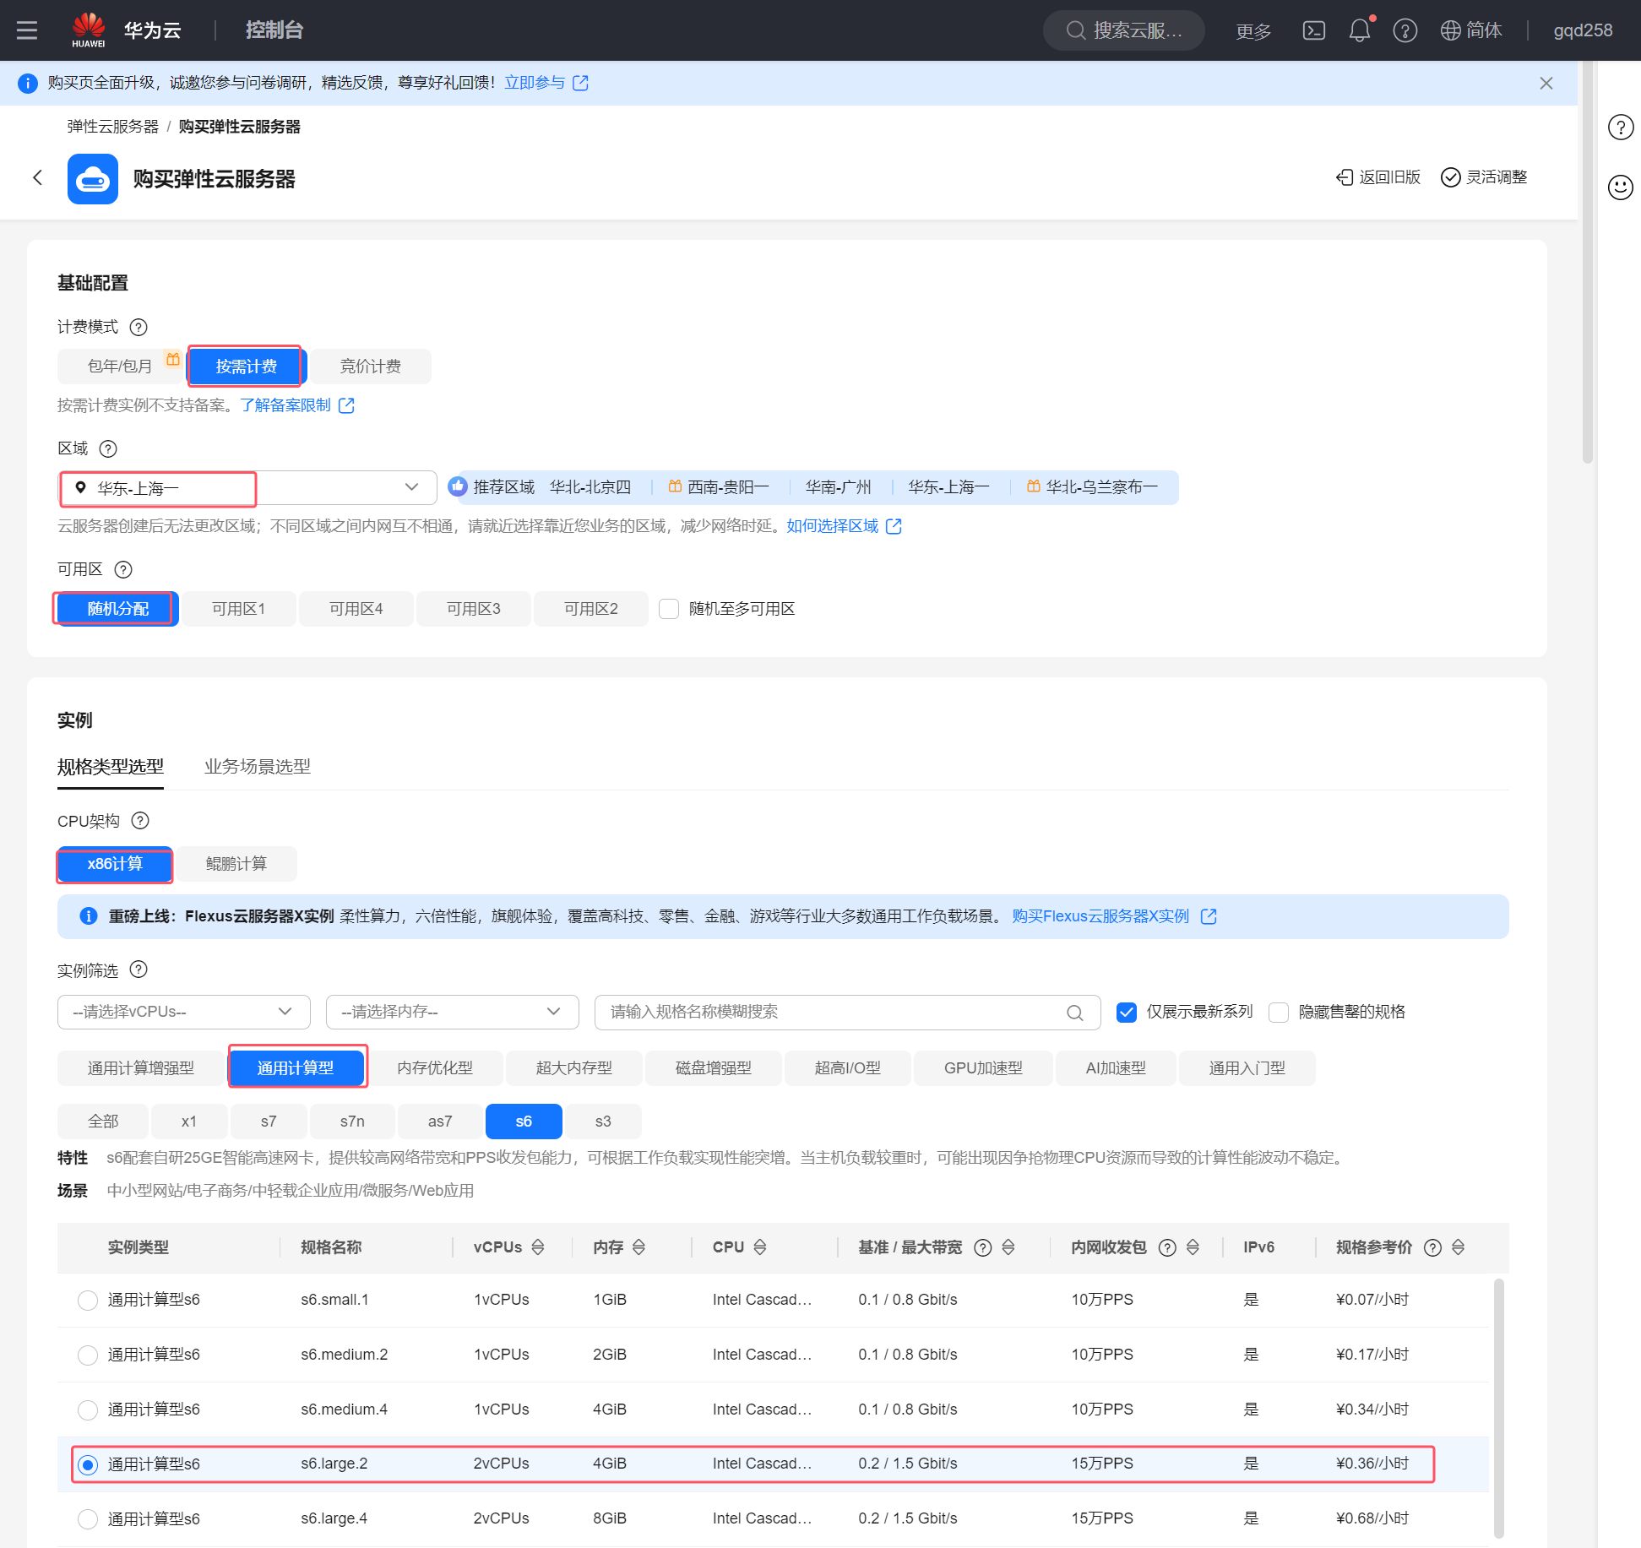Image resolution: width=1641 pixels, height=1548 pixels.
Task: Select 竞价计费 billing mode
Action: [x=371, y=367]
